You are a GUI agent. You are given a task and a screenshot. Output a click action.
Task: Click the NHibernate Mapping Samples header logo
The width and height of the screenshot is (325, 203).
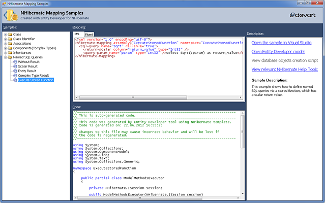pos(11,15)
